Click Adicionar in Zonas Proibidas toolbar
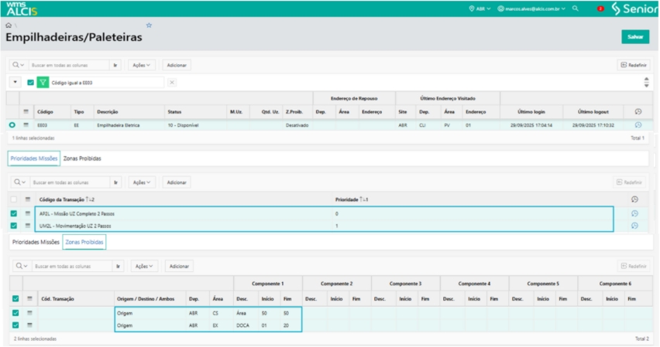 179,266
